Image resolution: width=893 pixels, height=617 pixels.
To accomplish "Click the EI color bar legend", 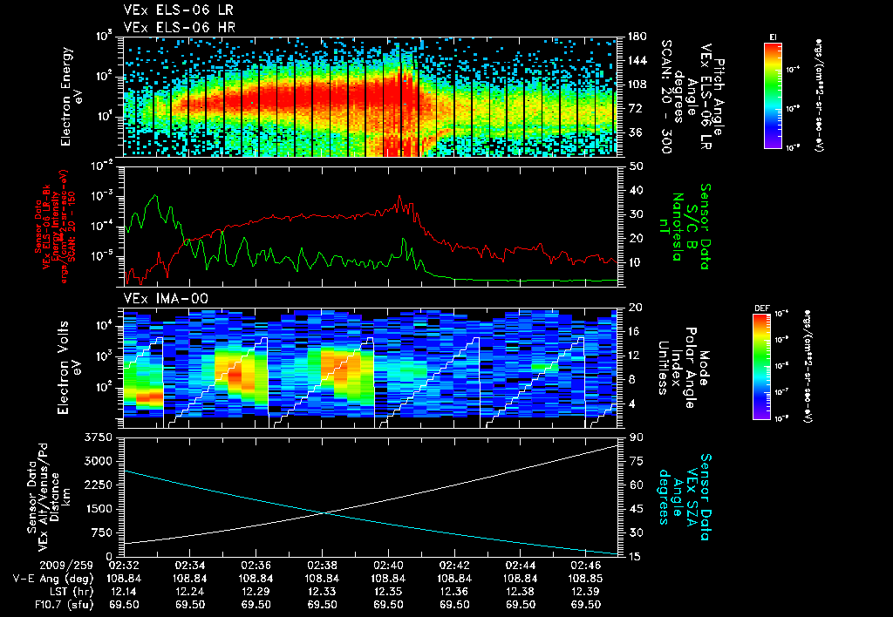I will click(x=773, y=95).
